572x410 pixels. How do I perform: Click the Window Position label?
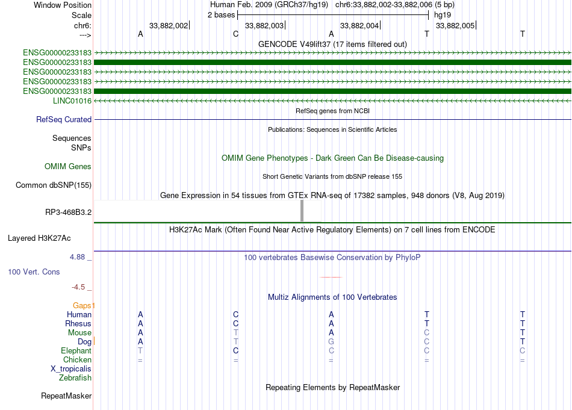63,5
